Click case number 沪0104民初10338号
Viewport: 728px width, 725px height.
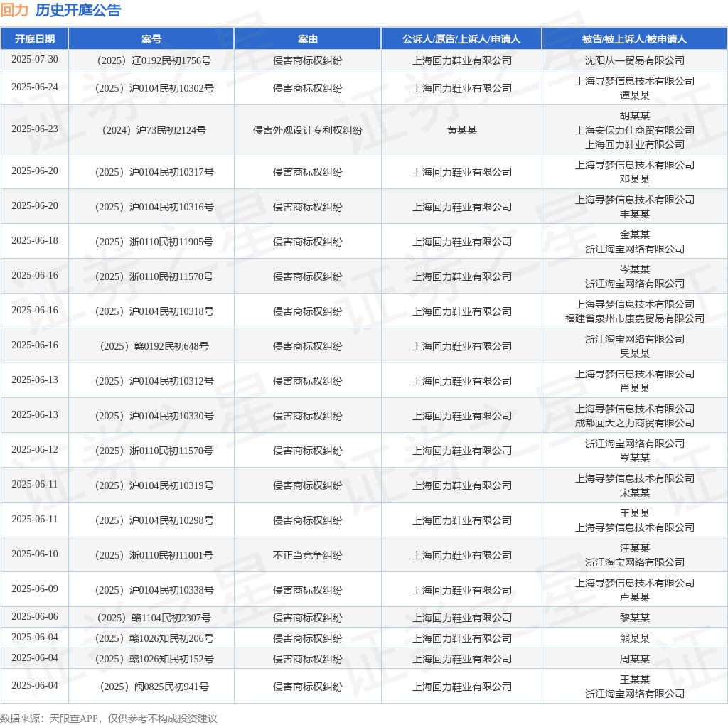[154, 589]
